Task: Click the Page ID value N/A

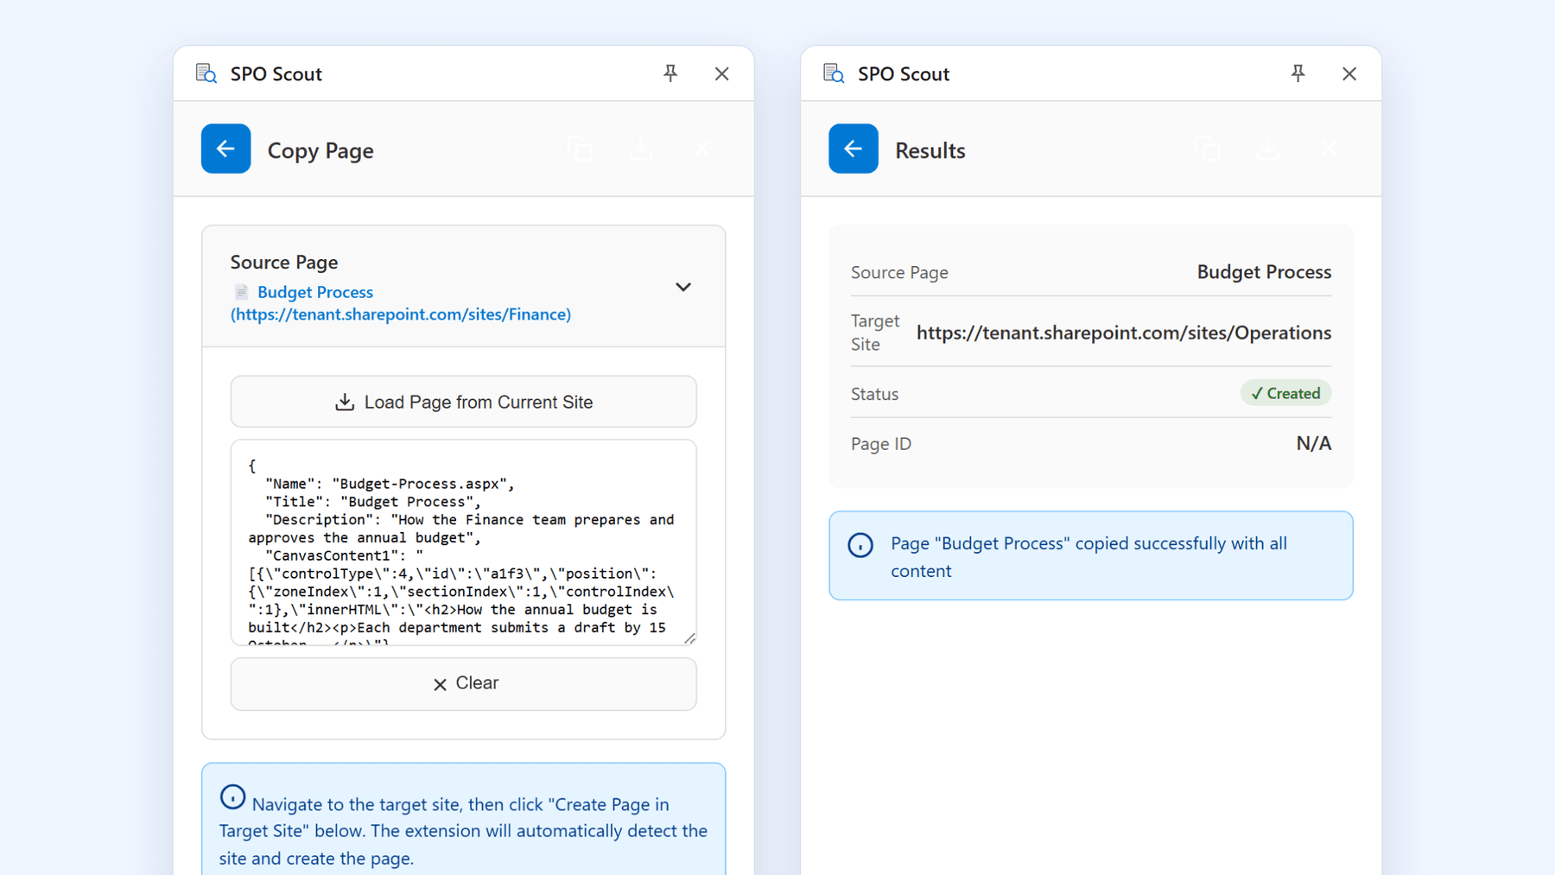Action: click(x=1313, y=443)
